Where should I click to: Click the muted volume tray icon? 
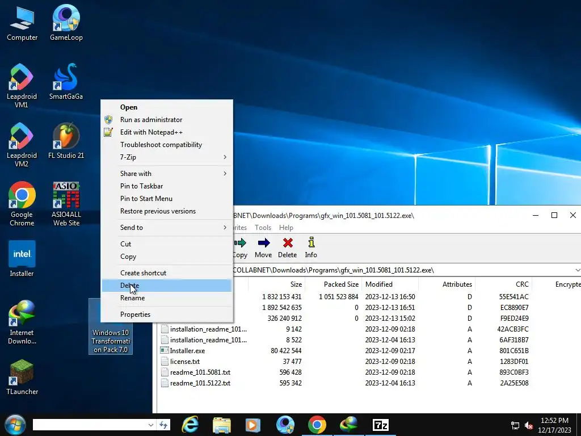[x=529, y=426]
